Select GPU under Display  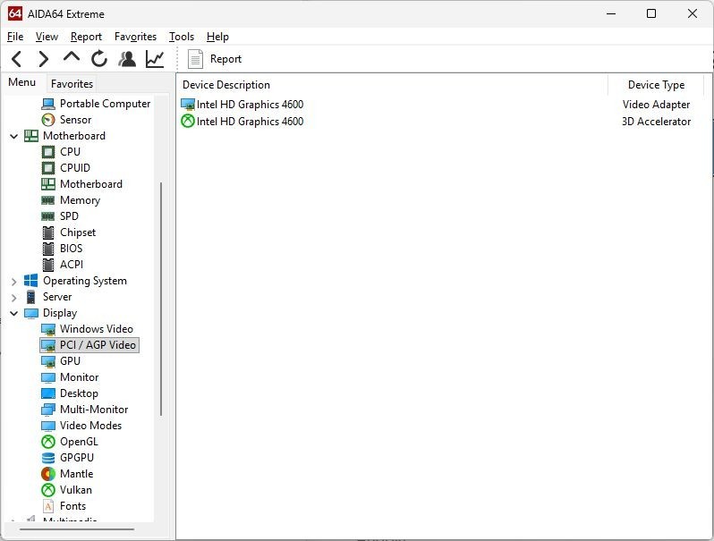coord(70,361)
